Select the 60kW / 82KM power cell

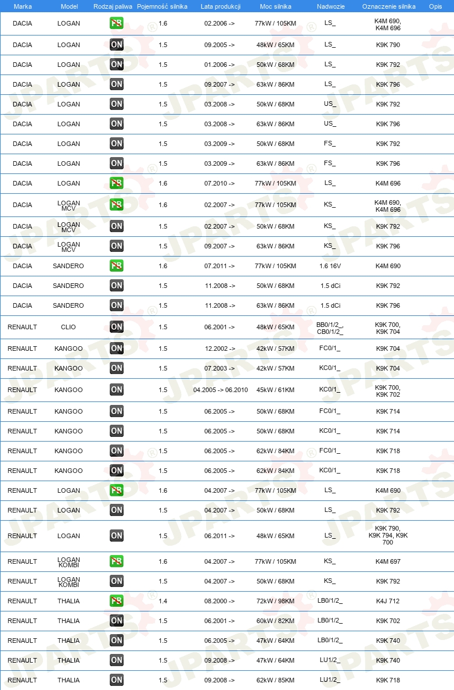(275, 620)
